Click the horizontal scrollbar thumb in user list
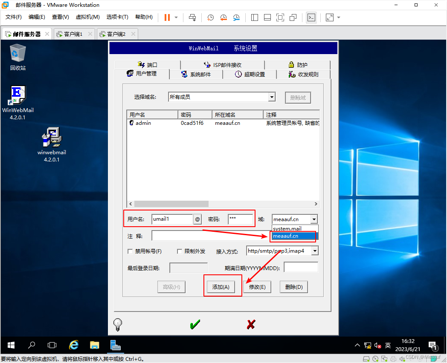Image resolution: width=447 pixels, height=363 pixels. coord(171,204)
